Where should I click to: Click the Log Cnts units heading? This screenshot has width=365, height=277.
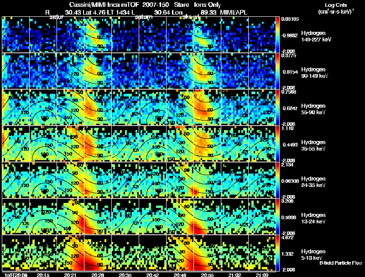pyautogui.click(x=336, y=5)
